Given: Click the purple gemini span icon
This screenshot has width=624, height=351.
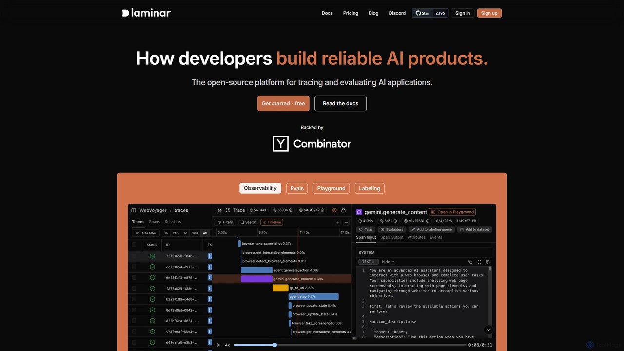Looking at the screenshot, I should pyautogui.click(x=359, y=212).
